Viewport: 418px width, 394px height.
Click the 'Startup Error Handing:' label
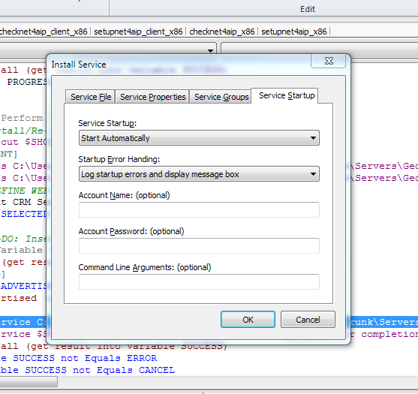(119, 159)
